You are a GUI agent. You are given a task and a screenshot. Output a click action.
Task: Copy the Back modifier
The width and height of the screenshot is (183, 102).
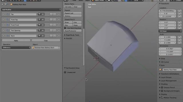[46, 41]
